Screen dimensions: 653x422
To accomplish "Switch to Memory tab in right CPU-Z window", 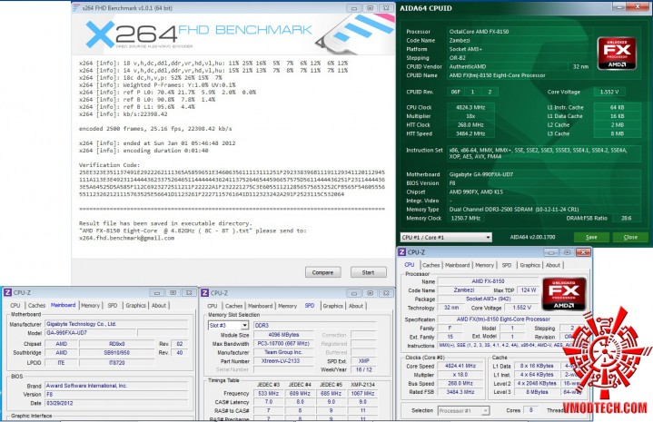I will pos(484,265).
